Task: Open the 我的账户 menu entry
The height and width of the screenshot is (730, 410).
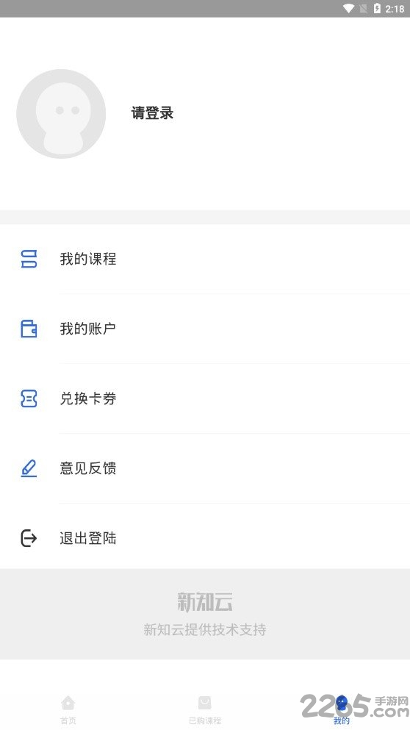Action: coord(205,329)
